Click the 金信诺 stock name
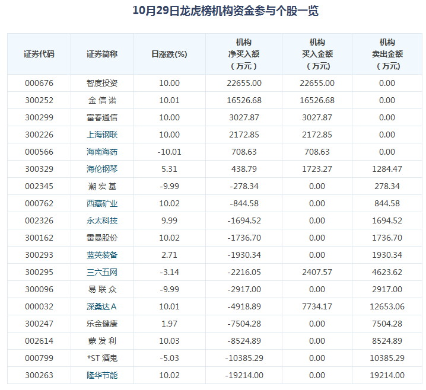Image resolution: width=426 pixels, height=390 pixels. [x=102, y=100]
